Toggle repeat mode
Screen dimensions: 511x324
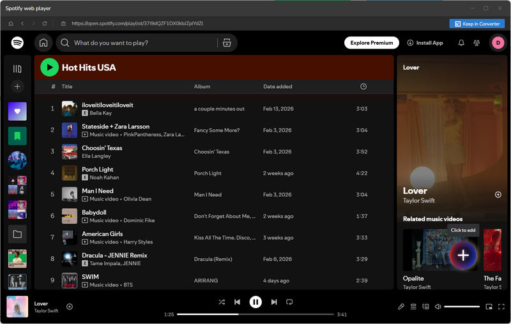click(x=289, y=302)
